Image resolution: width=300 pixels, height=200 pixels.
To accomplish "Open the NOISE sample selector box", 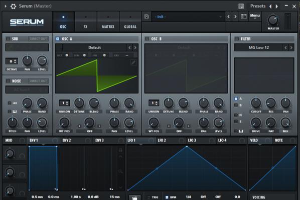I will pos(27,89).
